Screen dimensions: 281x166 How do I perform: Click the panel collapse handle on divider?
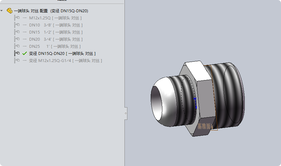pyautogui.click(x=126, y=113)
